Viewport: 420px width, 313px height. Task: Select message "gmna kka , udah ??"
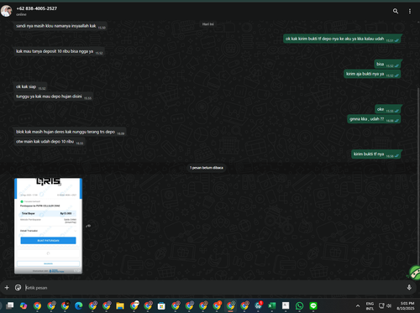pyautogui.click(x=374, y=119)
